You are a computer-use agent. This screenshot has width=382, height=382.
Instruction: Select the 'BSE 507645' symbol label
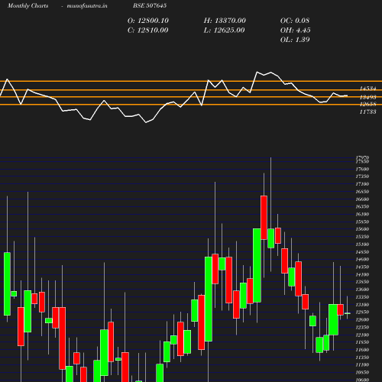click(x=150, y=5)
